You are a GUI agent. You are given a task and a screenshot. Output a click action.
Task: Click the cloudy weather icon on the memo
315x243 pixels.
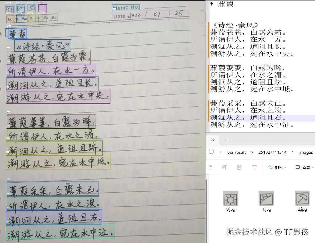click(21, 9)
